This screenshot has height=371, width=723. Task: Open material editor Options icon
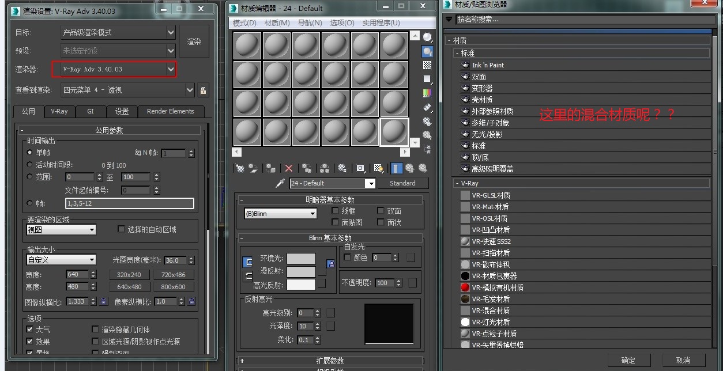click(427, 121)
